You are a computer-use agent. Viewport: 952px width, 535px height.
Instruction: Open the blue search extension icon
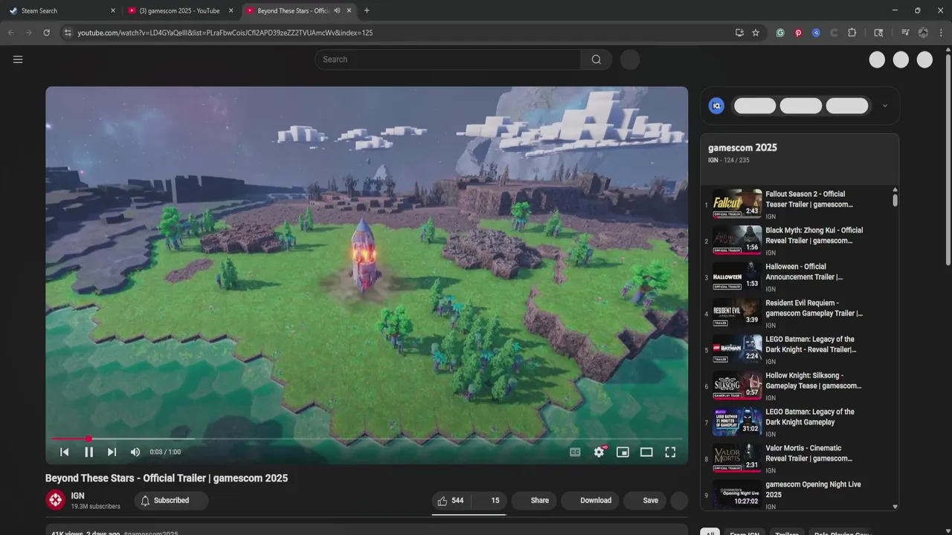(x=816, y=33)
